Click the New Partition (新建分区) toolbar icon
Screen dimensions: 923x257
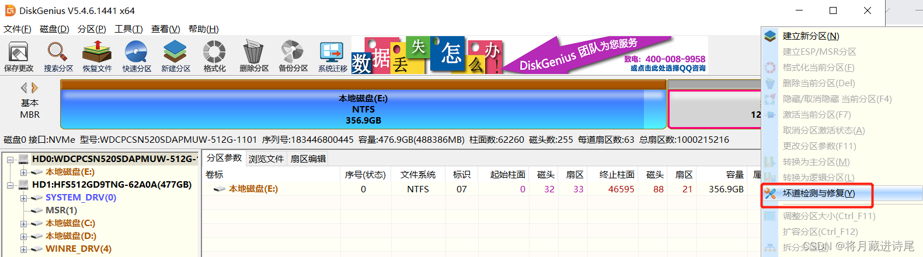coord(176,57)
